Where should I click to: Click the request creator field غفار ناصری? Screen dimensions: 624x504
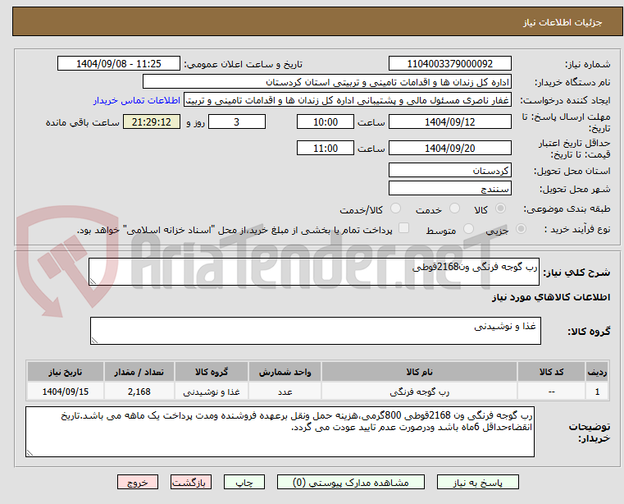348,100
